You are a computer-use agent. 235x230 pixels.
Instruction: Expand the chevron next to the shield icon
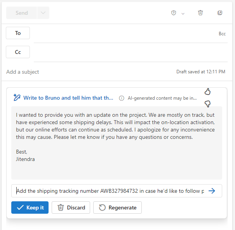click(183, 14)
